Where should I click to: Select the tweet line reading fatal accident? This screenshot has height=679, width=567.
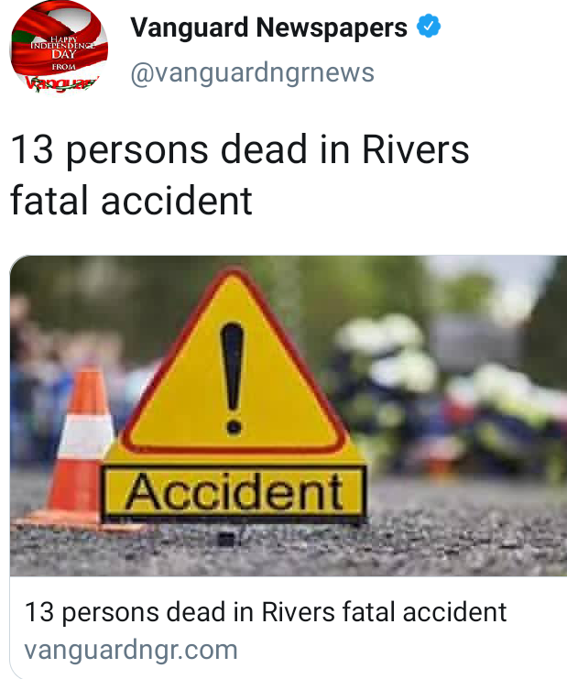tap(131, 201)
